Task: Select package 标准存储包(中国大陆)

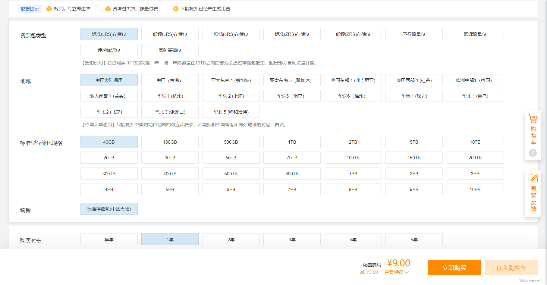Action: (109, 209)
